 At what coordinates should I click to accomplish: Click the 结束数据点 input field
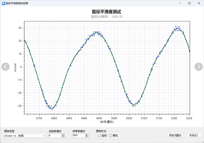point(78,136)
